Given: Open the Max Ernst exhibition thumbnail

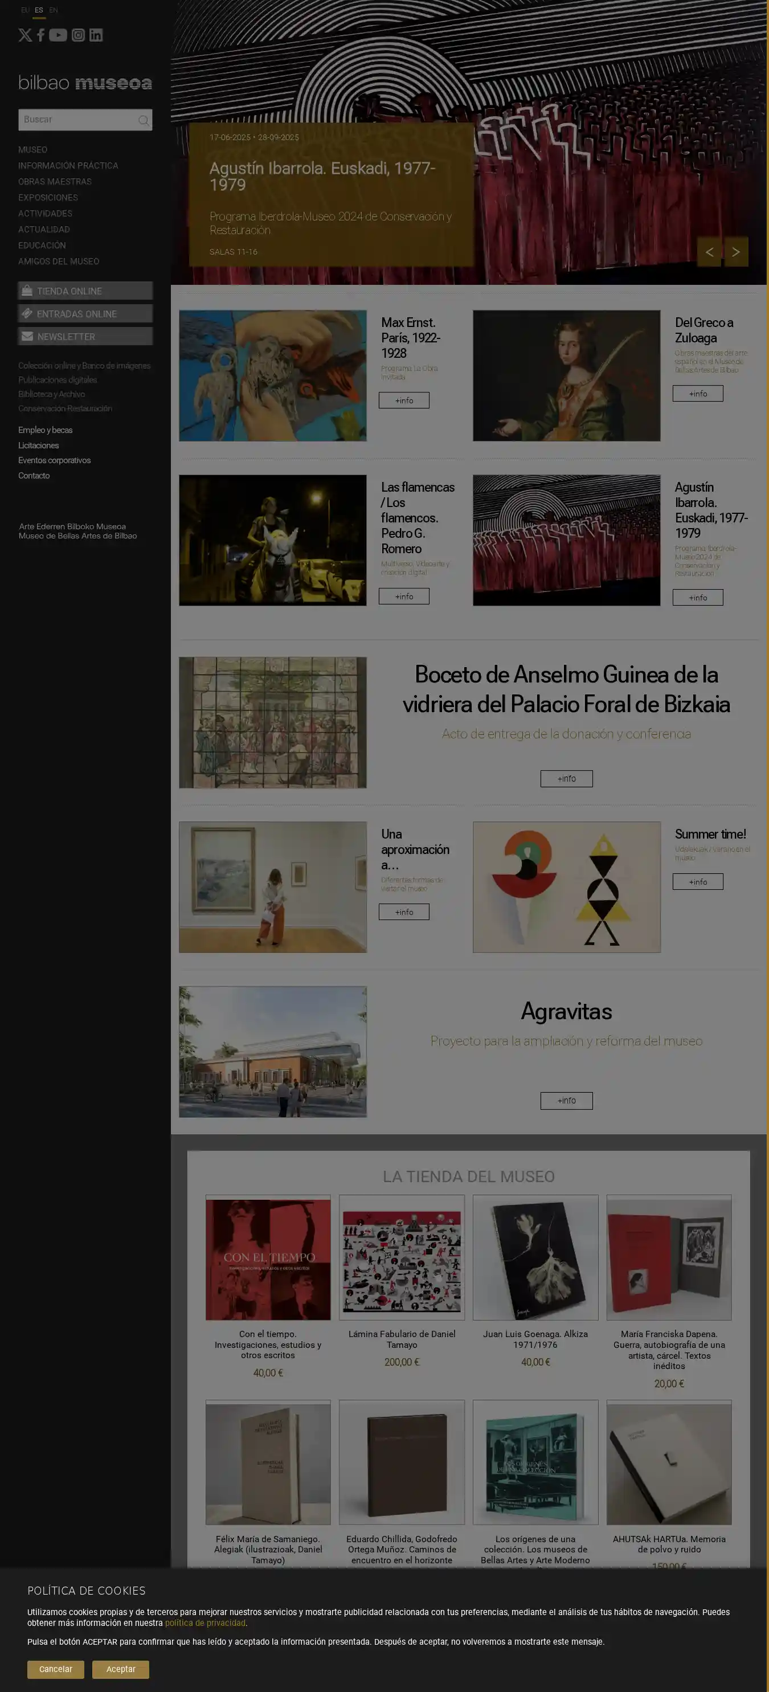Looking at the screenshot, I should click(272, 375).
